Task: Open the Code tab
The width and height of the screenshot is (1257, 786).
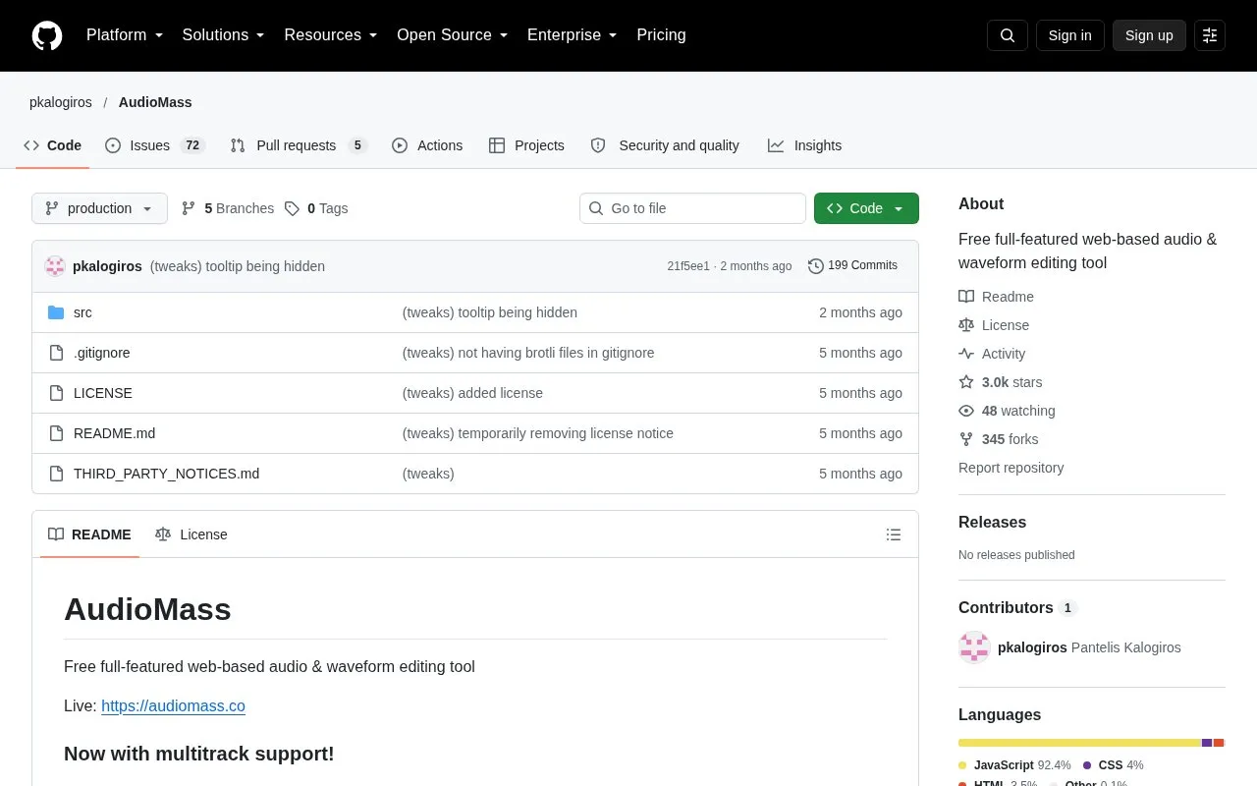Action: click(x=53, y=145)
